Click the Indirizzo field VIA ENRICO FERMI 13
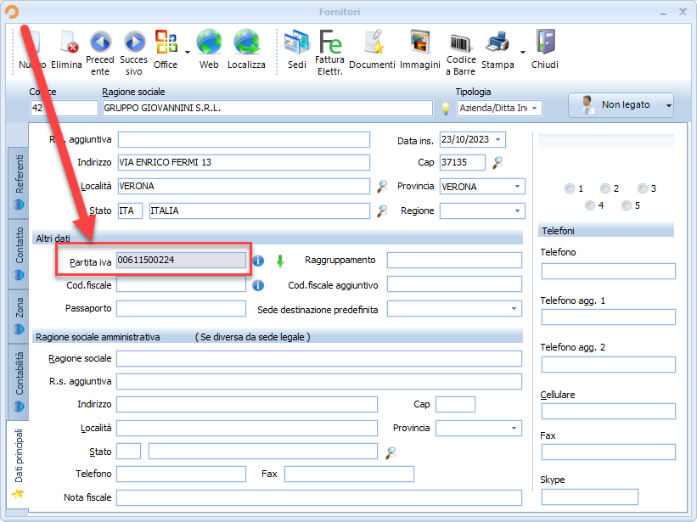 (244, 163)
